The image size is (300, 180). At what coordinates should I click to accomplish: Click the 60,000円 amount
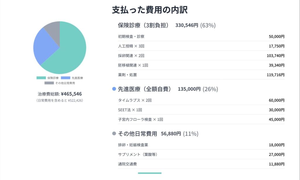coord(277,101)
